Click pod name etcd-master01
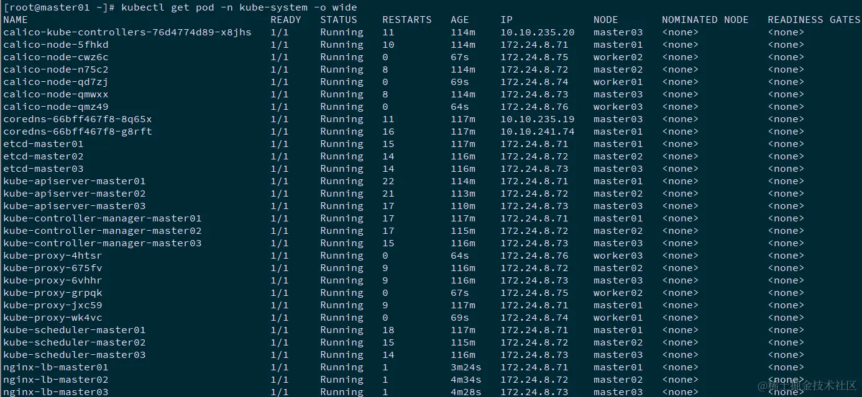 pos(44,144)
